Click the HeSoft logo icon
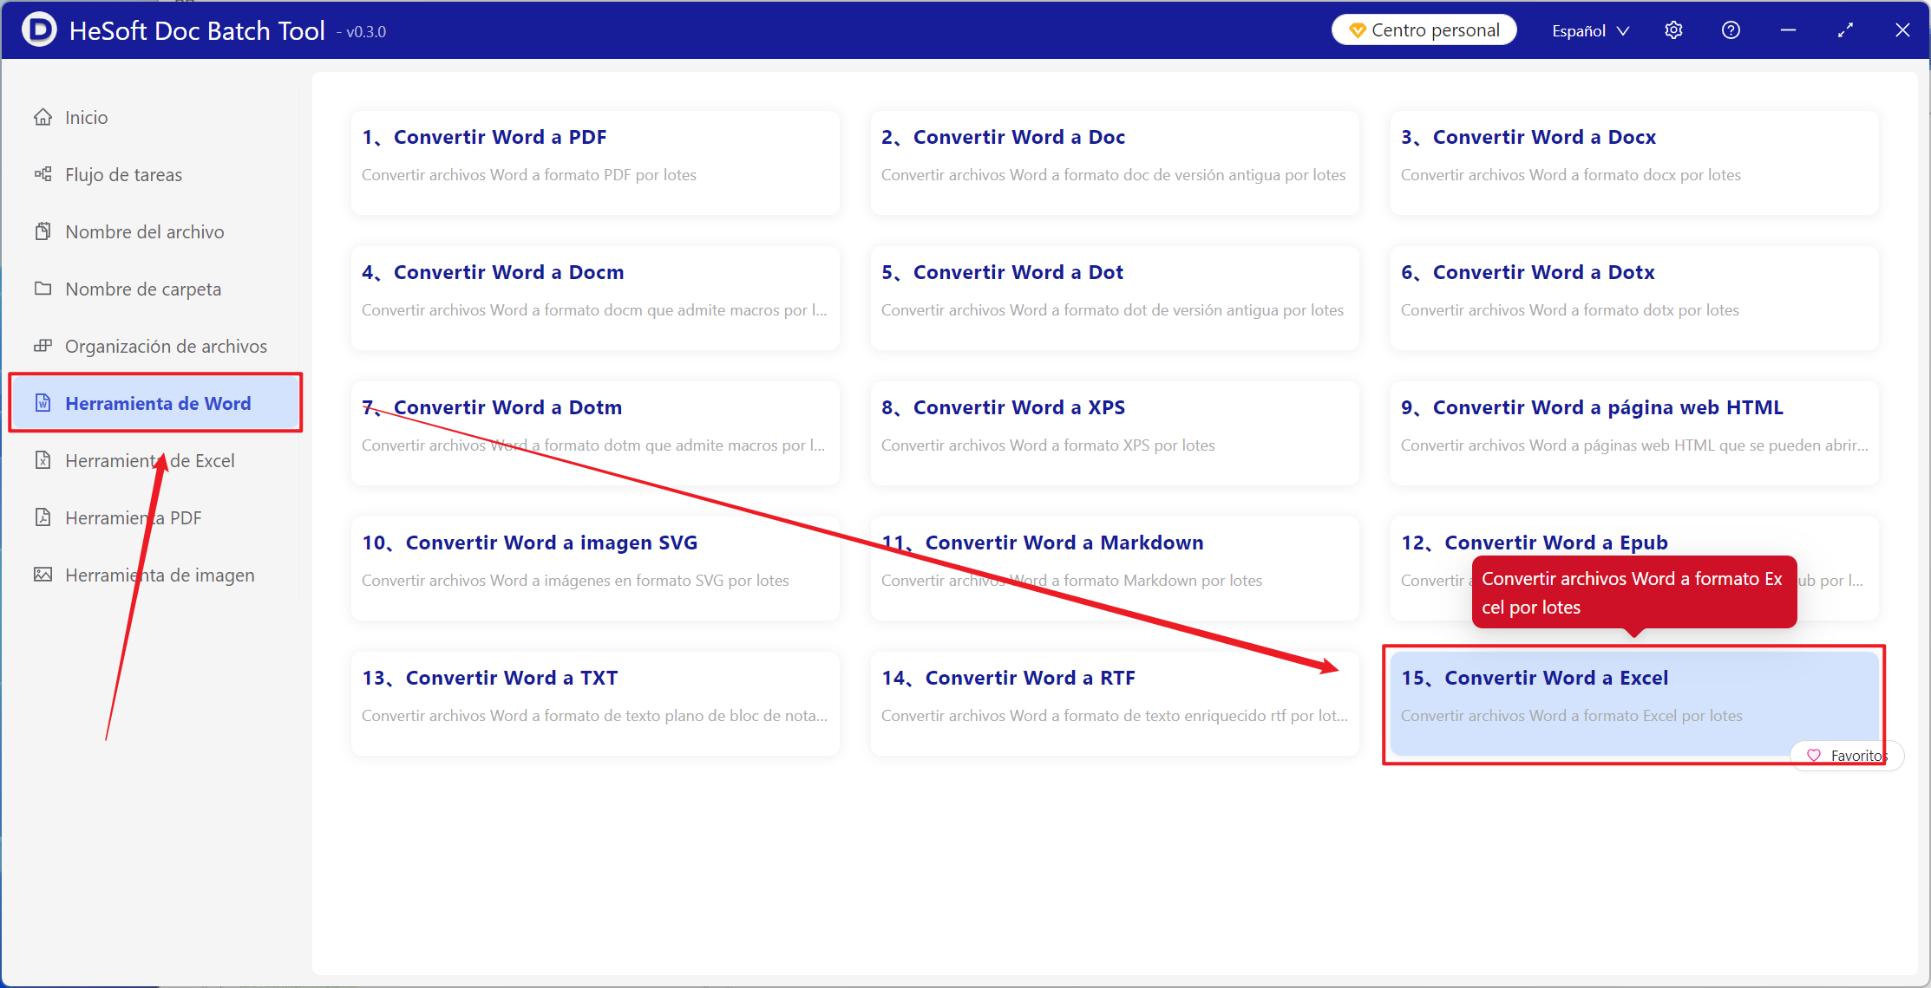The image size is (1931, 988). (39, 30)
